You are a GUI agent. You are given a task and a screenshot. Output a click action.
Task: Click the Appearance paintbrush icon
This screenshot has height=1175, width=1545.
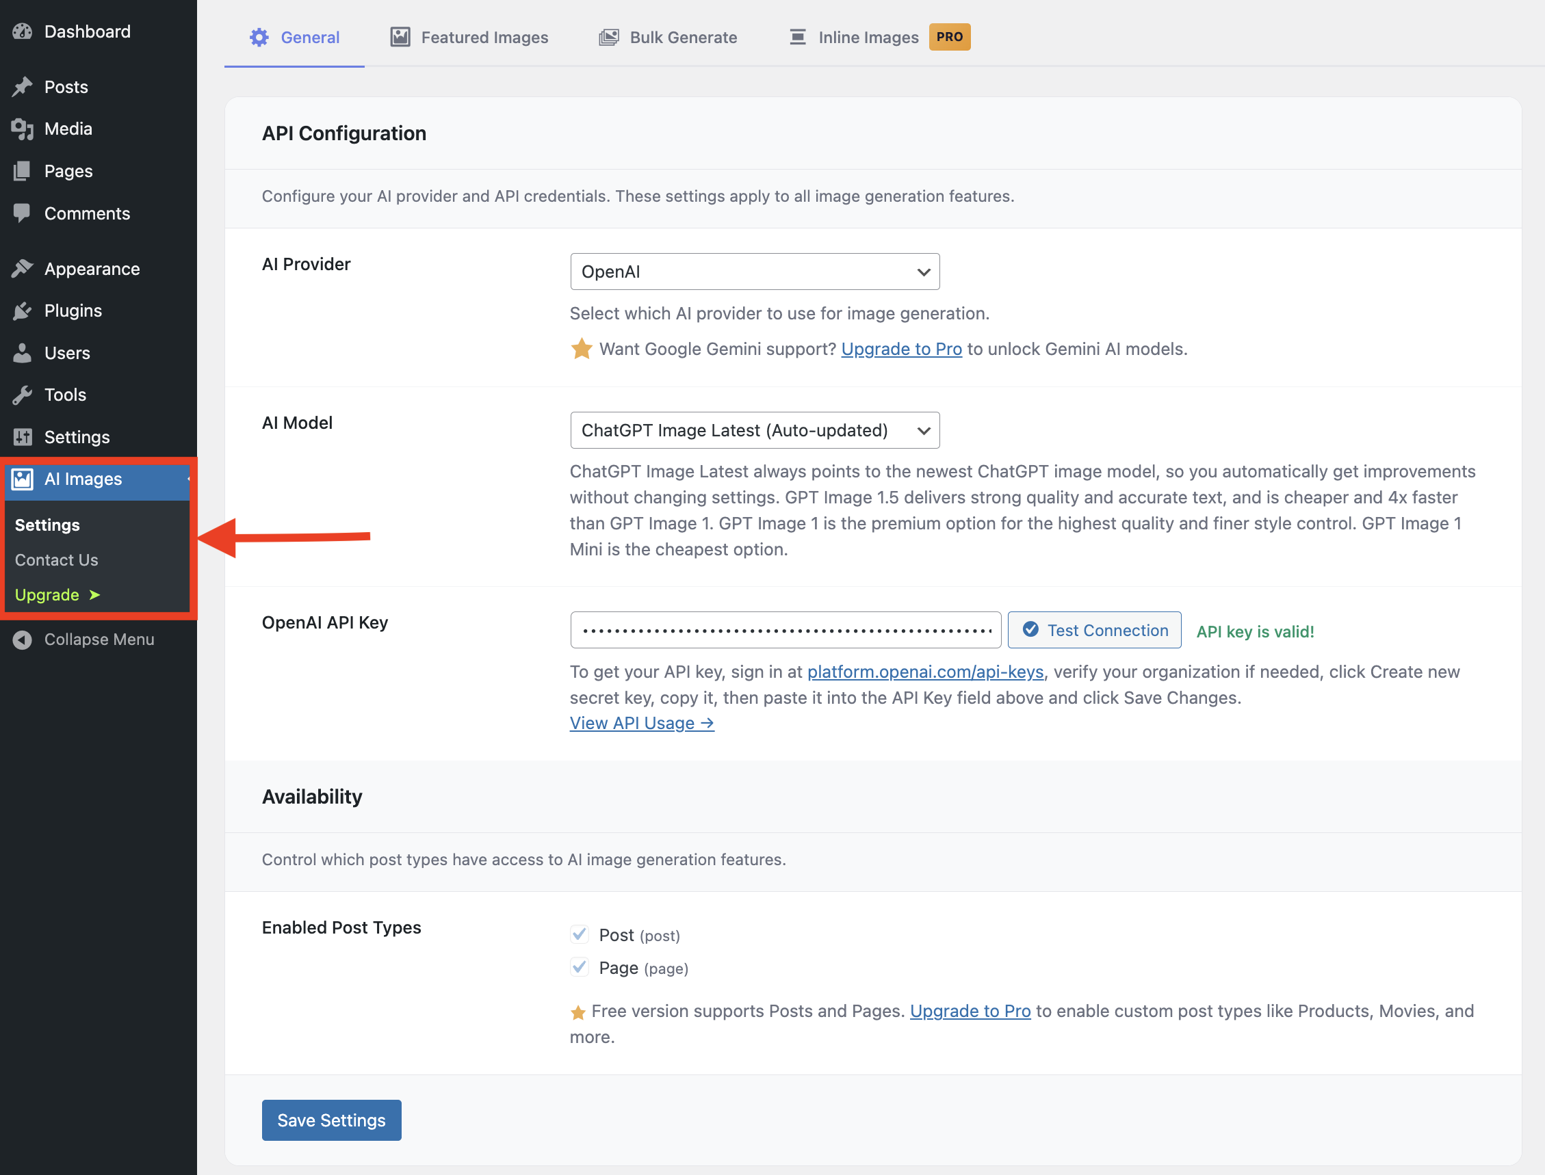tap(23, 269)
